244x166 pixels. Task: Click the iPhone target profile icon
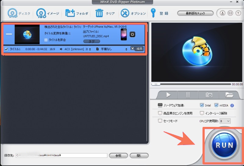pos(124,34)
